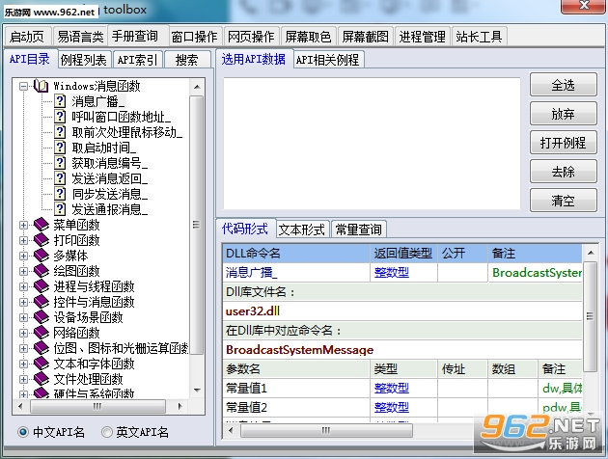This screenshot has width=608, height=459.
Task: Click the API tree scroll-down arrow
Action: (197, 390)
